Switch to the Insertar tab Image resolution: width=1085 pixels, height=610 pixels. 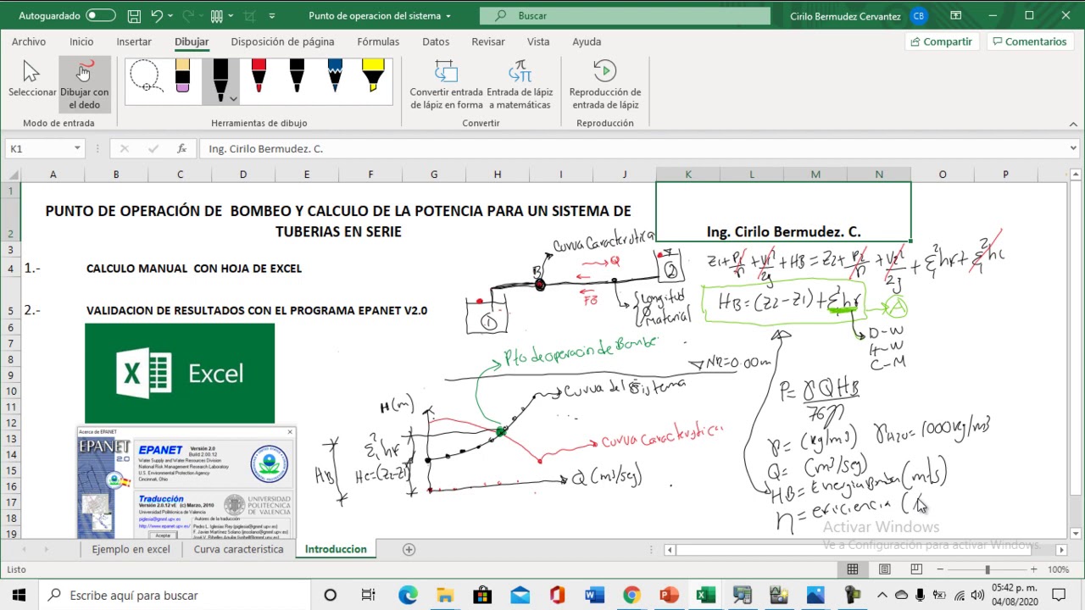(x=134, y=42)
